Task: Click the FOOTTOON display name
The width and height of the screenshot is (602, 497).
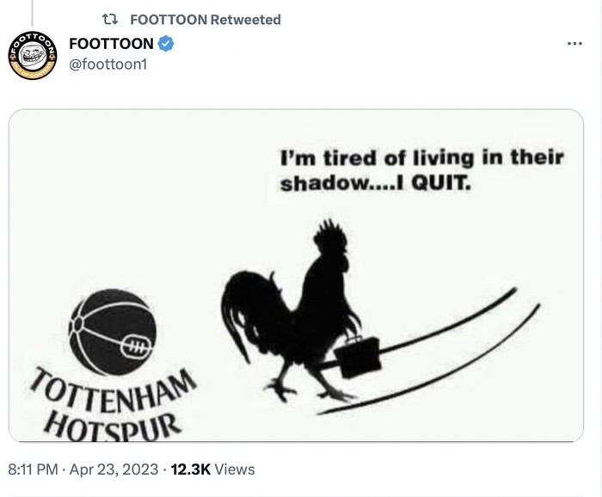Action: 111,44
